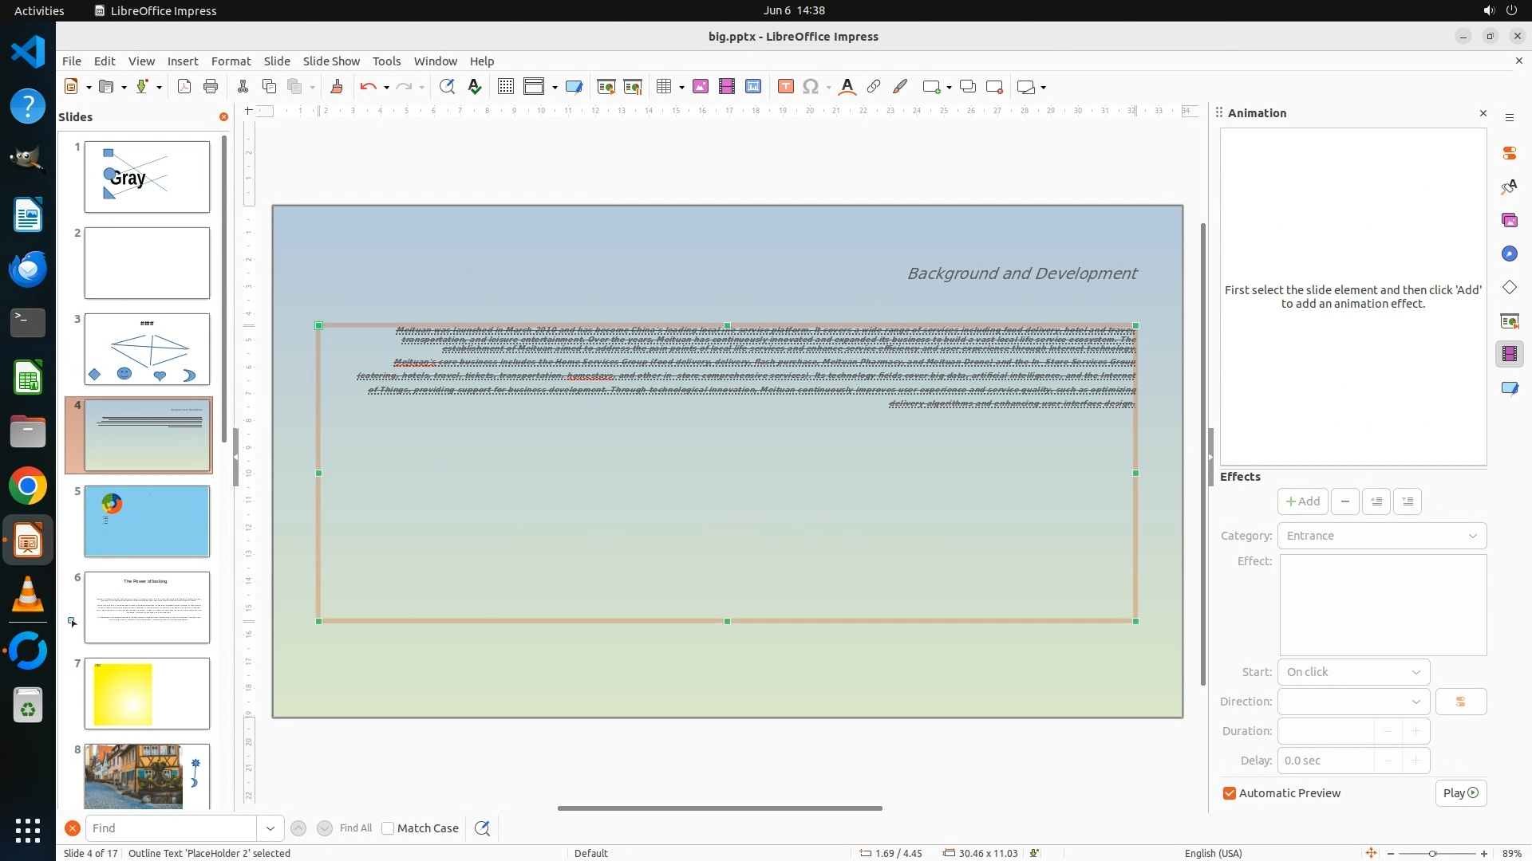Expand the Category Entrance dropdown

[x=1381, y=536]
